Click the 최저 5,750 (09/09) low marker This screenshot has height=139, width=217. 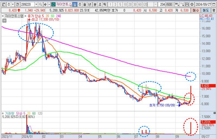pyautogui.click(x=165, y=105)
